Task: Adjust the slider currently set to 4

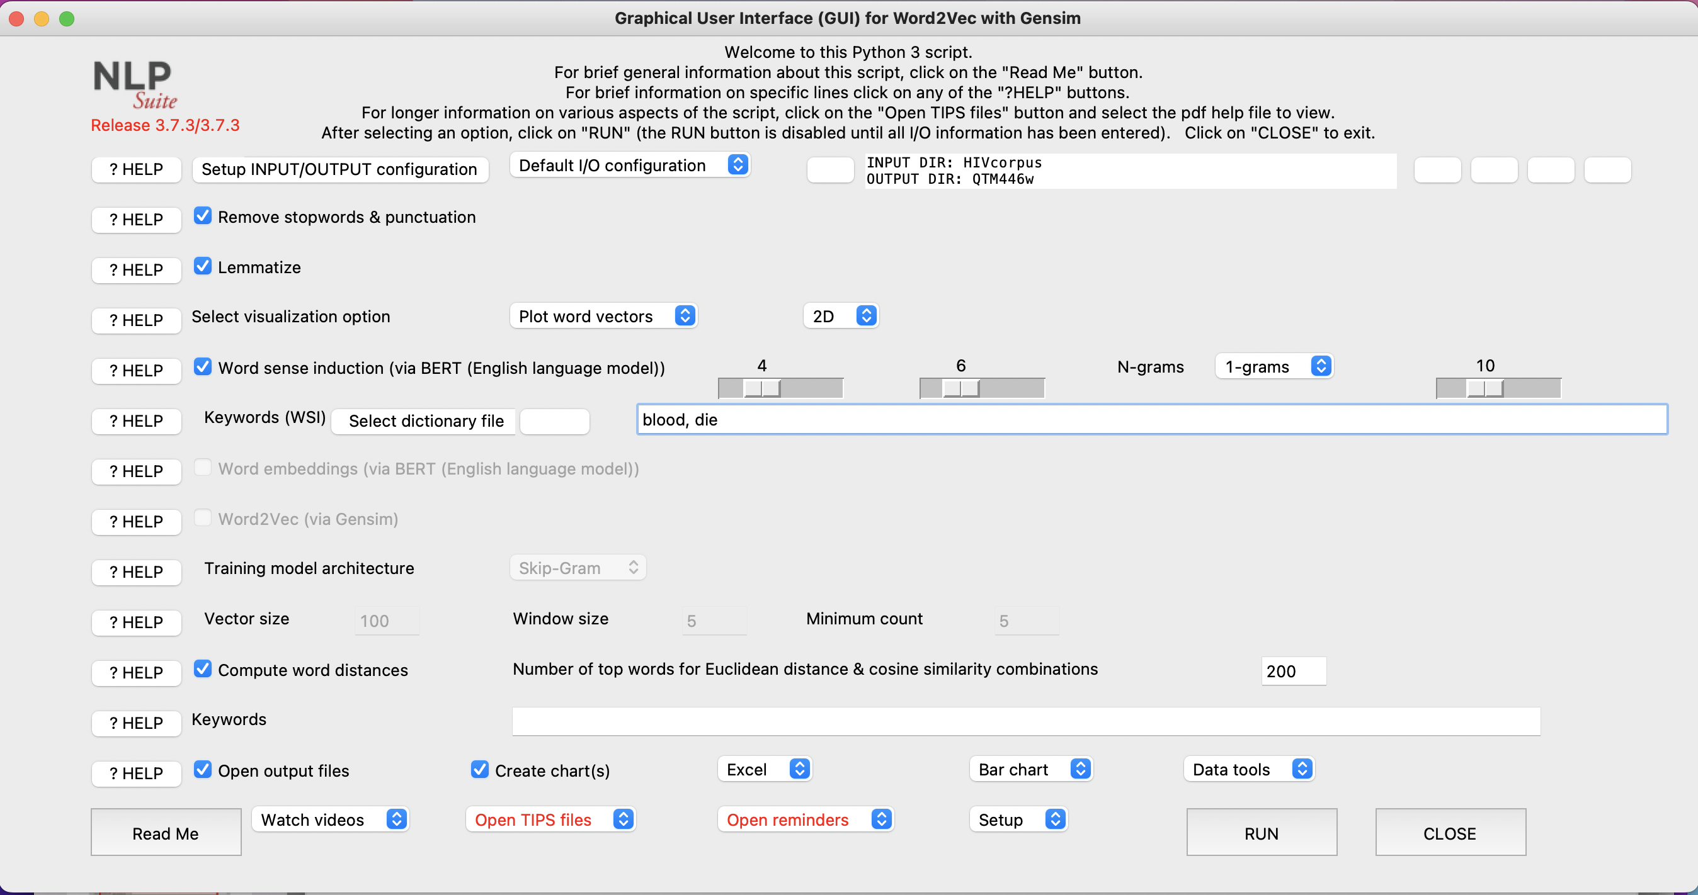Action: pos(761,388)
